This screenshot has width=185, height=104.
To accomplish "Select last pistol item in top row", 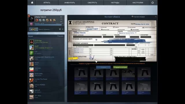I will (x=144, y=74).
